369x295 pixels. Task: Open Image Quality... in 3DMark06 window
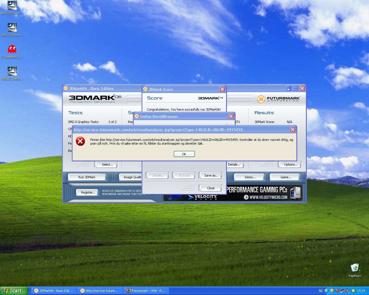[x=131, y=177]
